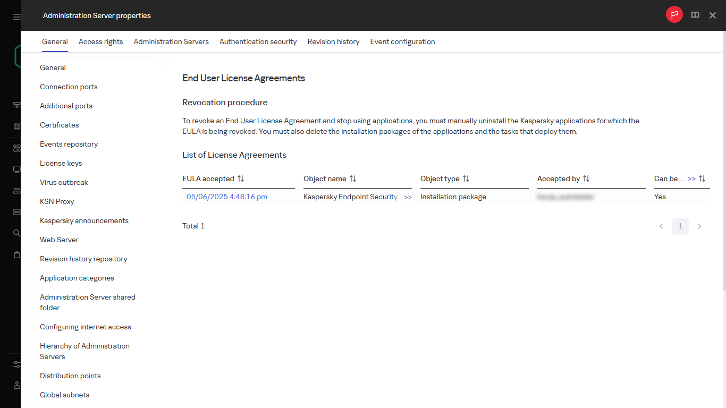
Task: Open the 05/06/2025 EULA acceptance link
Action: [226, 197]
